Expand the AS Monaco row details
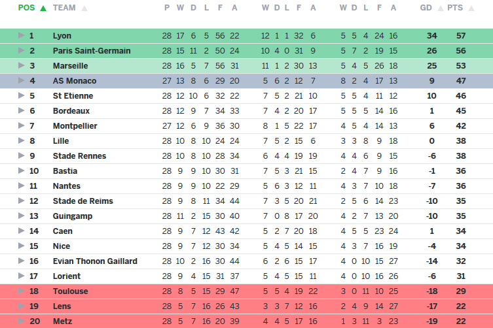This screenshot has width=493, height=328. tap(21, 80)
